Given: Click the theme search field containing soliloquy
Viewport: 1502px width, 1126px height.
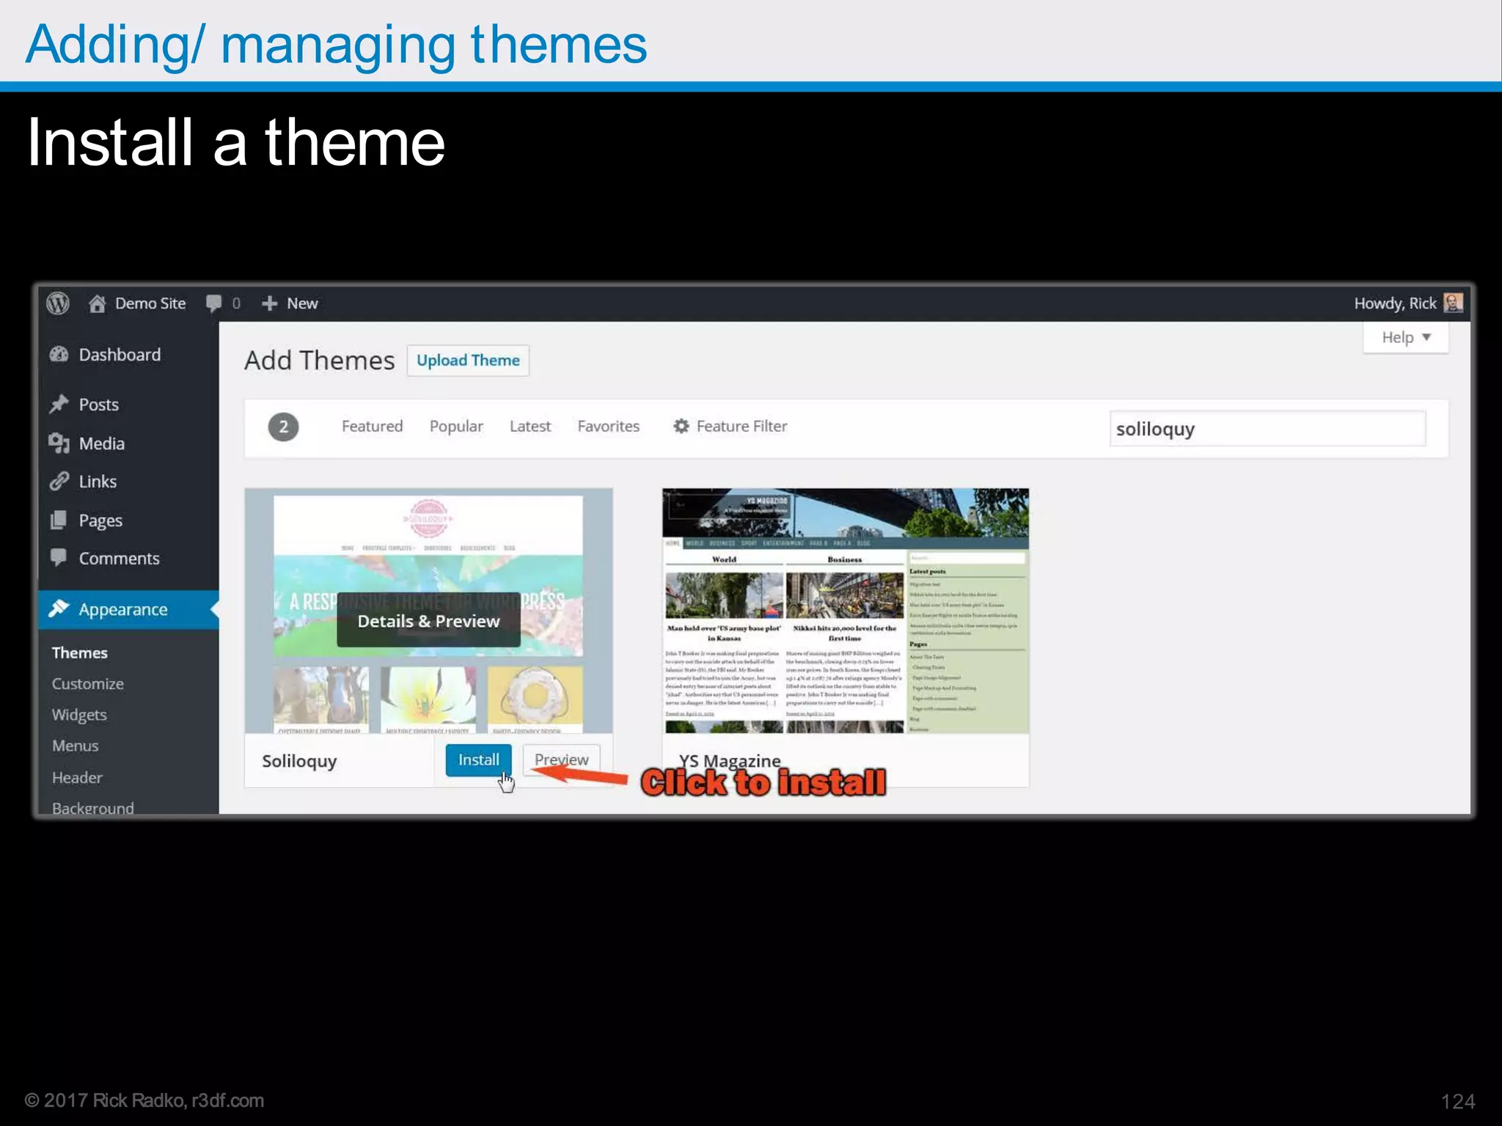Looking at the screenshot, I should click(x=1267, y=429).
